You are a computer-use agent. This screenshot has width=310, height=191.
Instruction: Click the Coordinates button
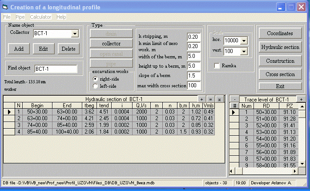coord(280,33)
